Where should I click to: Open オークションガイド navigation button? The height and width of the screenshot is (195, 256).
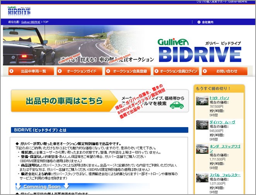tap(80, 71)
